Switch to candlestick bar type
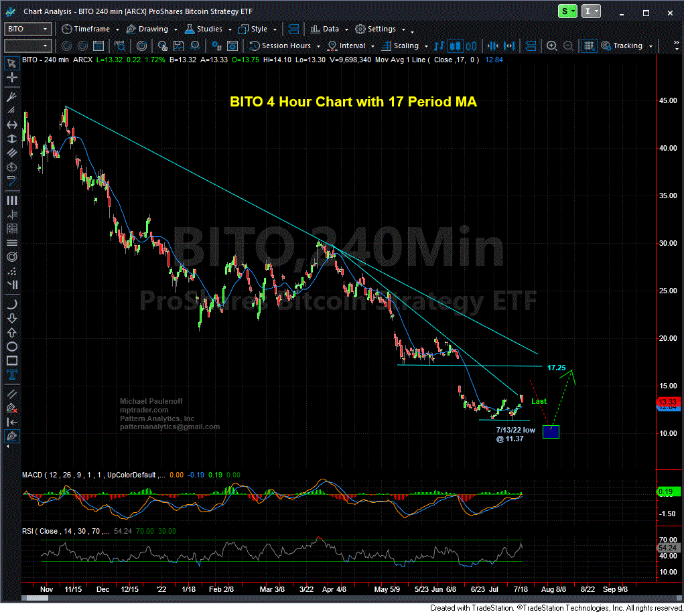This screenshot has height=612, width=684. (456, 46)
